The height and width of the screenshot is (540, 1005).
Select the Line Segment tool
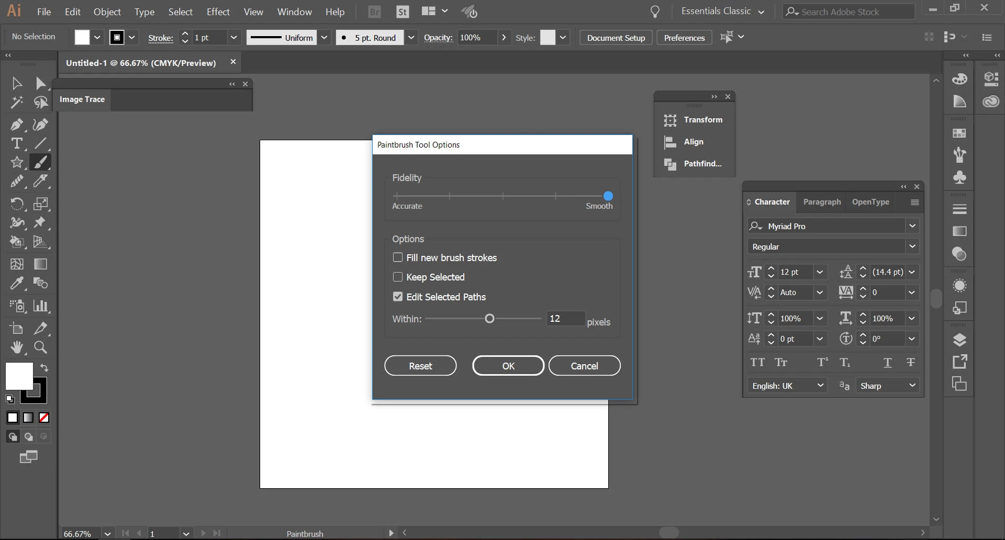(x=40, y=143)
